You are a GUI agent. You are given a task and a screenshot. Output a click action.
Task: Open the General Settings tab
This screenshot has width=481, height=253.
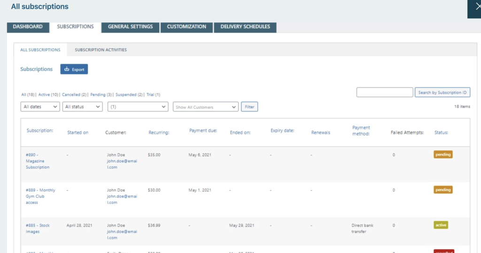tap(131, 27)
